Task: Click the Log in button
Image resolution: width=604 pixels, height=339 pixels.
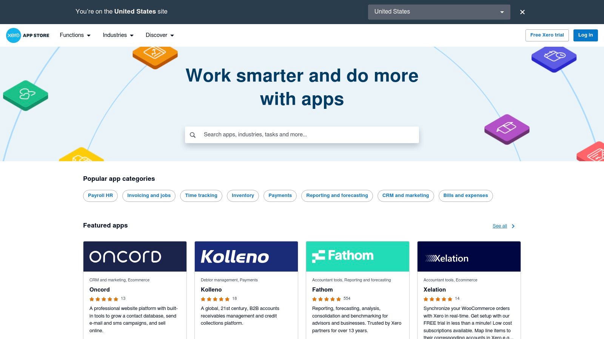Action: 585,35
